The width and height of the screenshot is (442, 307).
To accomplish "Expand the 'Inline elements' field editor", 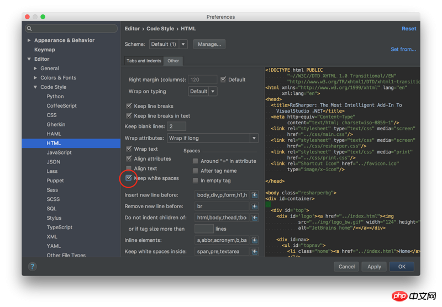I will point(255,240).
